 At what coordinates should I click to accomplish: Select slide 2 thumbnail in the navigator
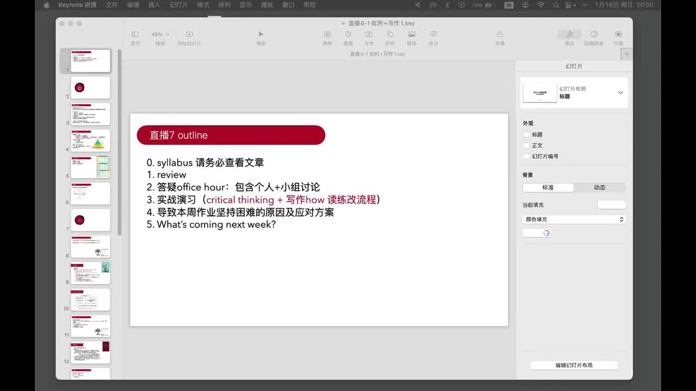click(90, 87)
